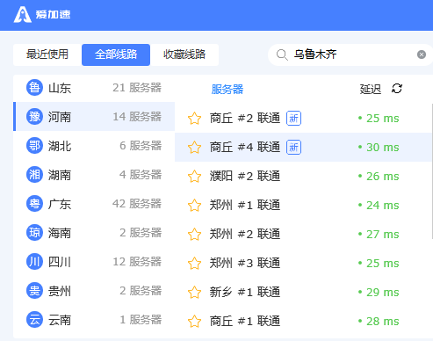Click the 贵 province badge icon
This screenshot has height=341, width=433.
coord(34,291)
